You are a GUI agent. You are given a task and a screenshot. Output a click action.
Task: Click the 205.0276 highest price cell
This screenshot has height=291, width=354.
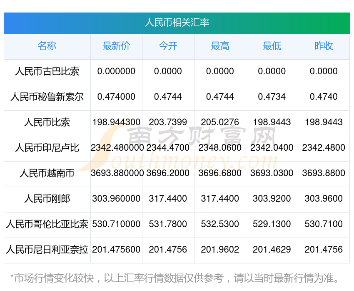220,122
